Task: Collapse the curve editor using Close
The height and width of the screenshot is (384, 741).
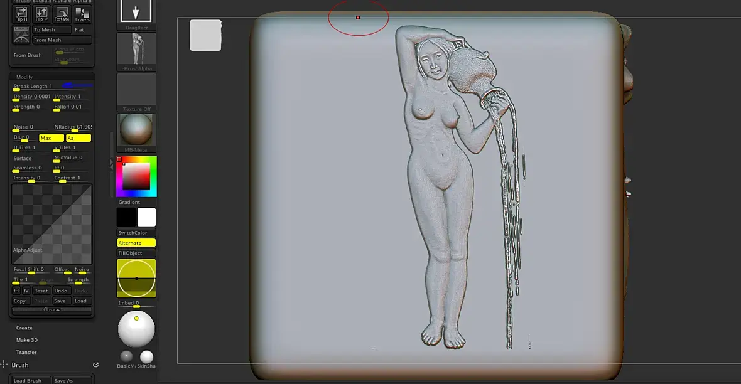Action: coord(51,310)
